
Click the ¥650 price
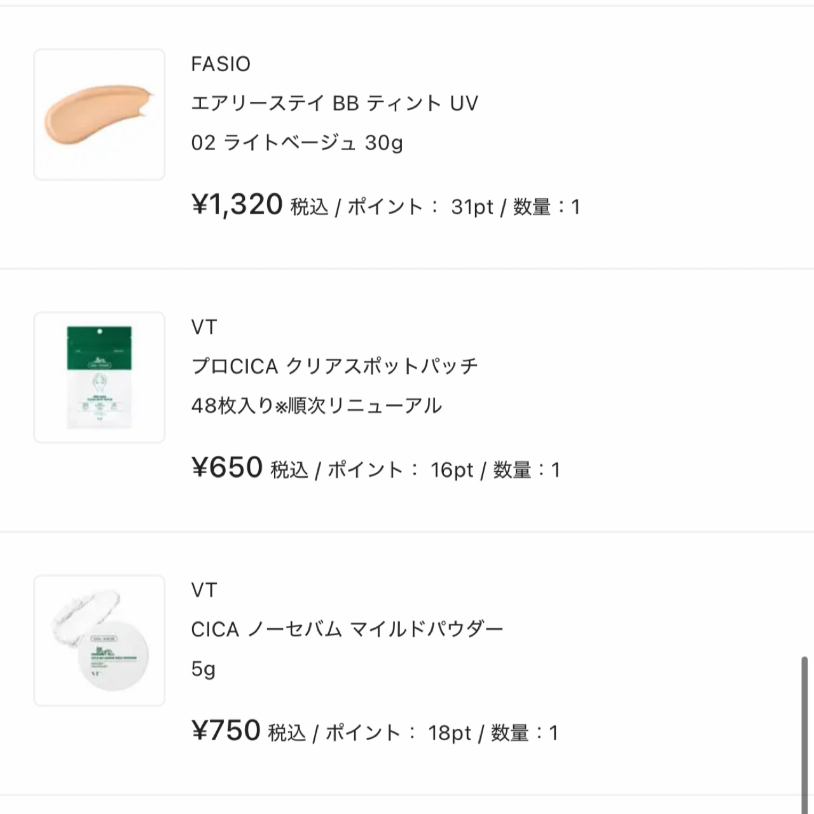(227, 468)
